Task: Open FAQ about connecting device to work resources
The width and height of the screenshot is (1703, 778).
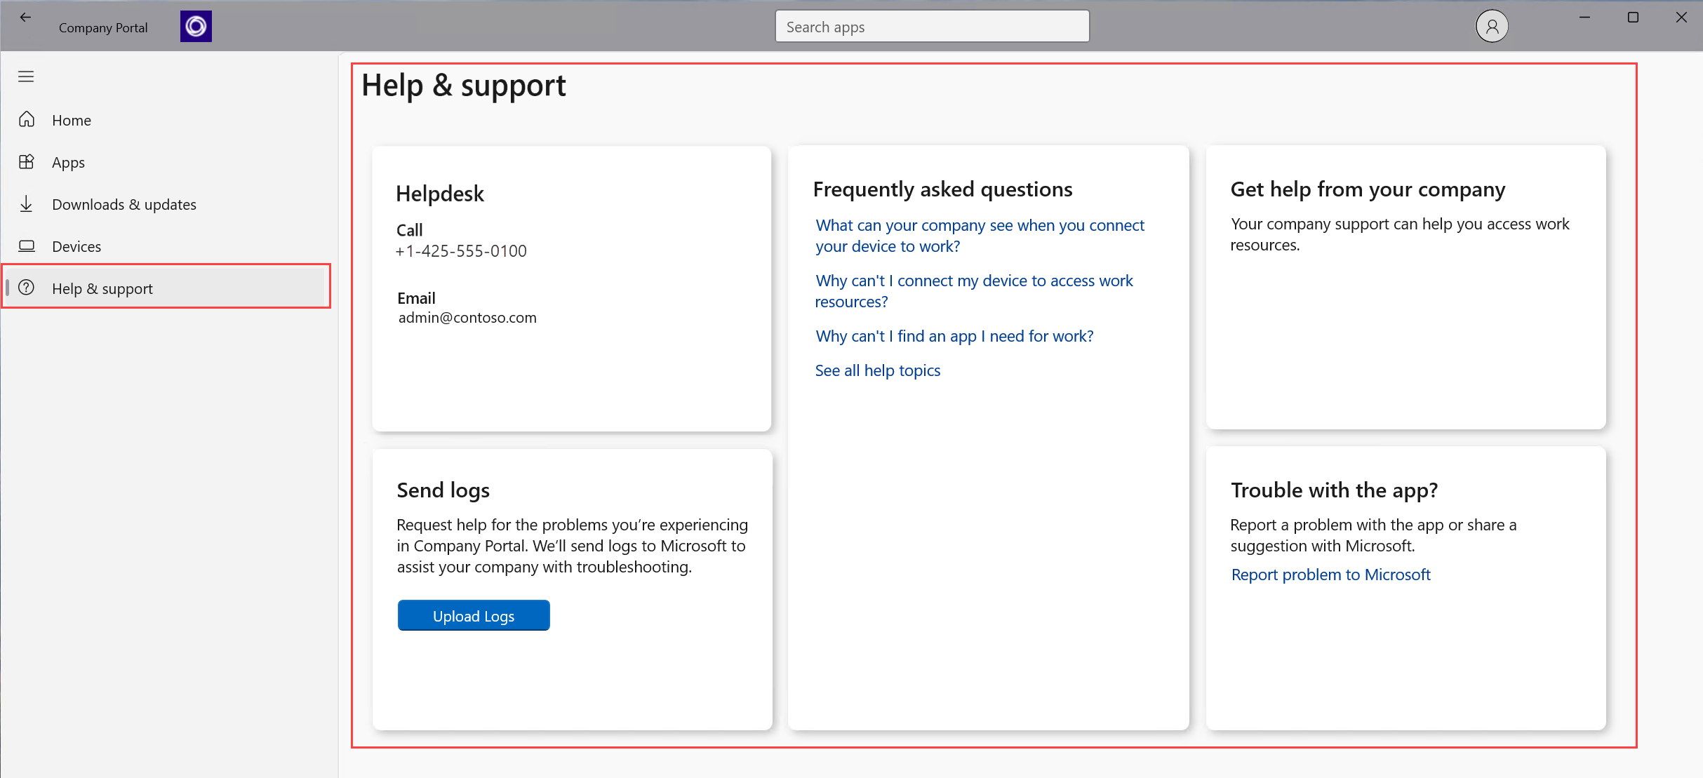Action: click(x=974, y=291)
